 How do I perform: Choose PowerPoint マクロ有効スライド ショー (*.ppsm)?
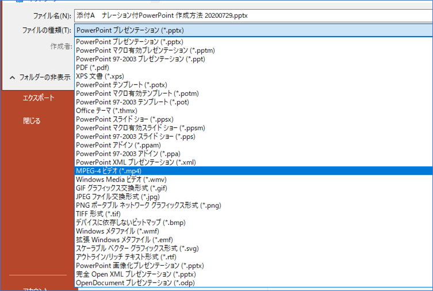254,128
